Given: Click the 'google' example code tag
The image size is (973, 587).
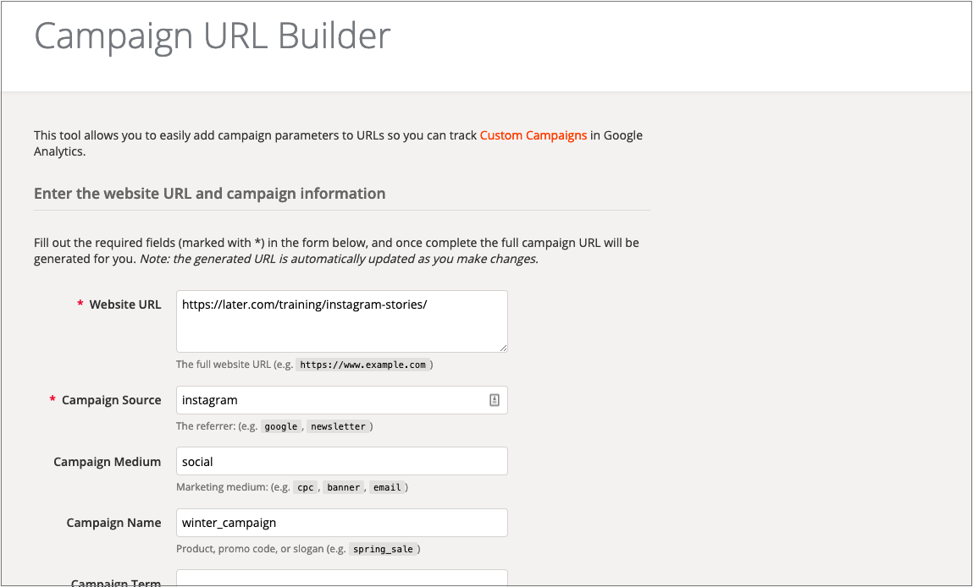Looking at the screenshot, I should [281, 426].
